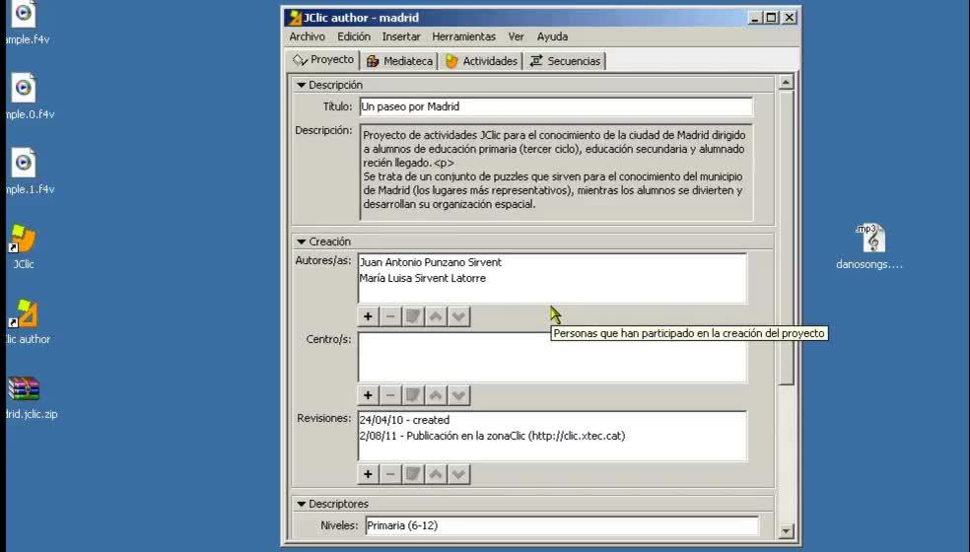The width and height of the screenshot is (970, 552).
Task: Collapse the Descriptores section
Action: tap(302, 504)
